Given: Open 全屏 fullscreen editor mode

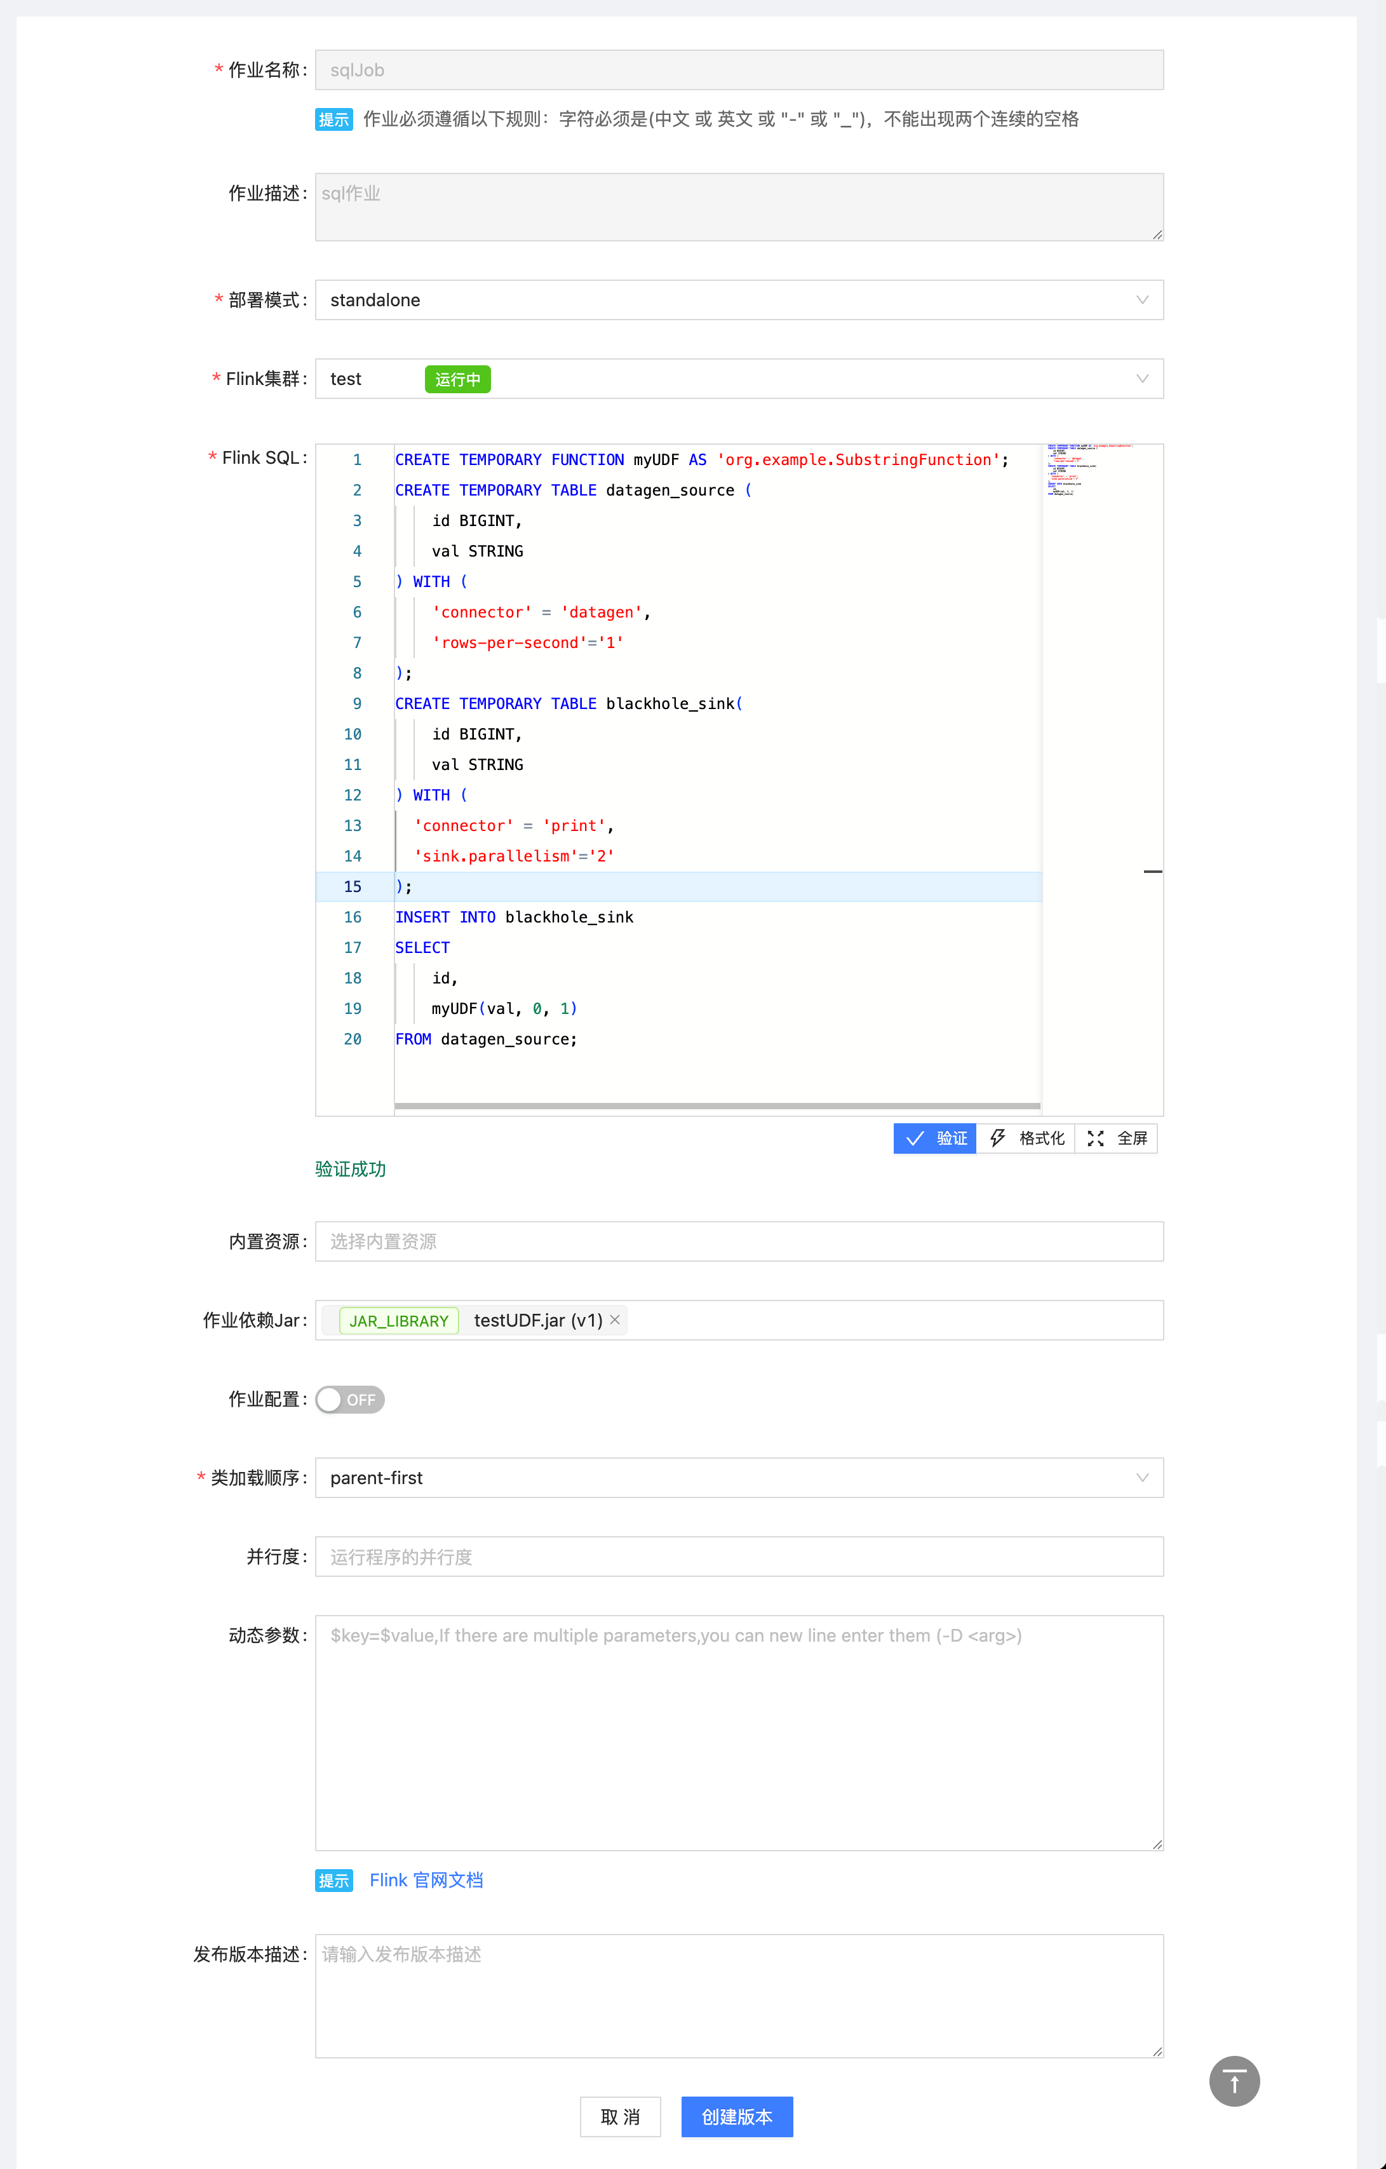Looking at the screenshot, I should (x=1117, y=1139).
